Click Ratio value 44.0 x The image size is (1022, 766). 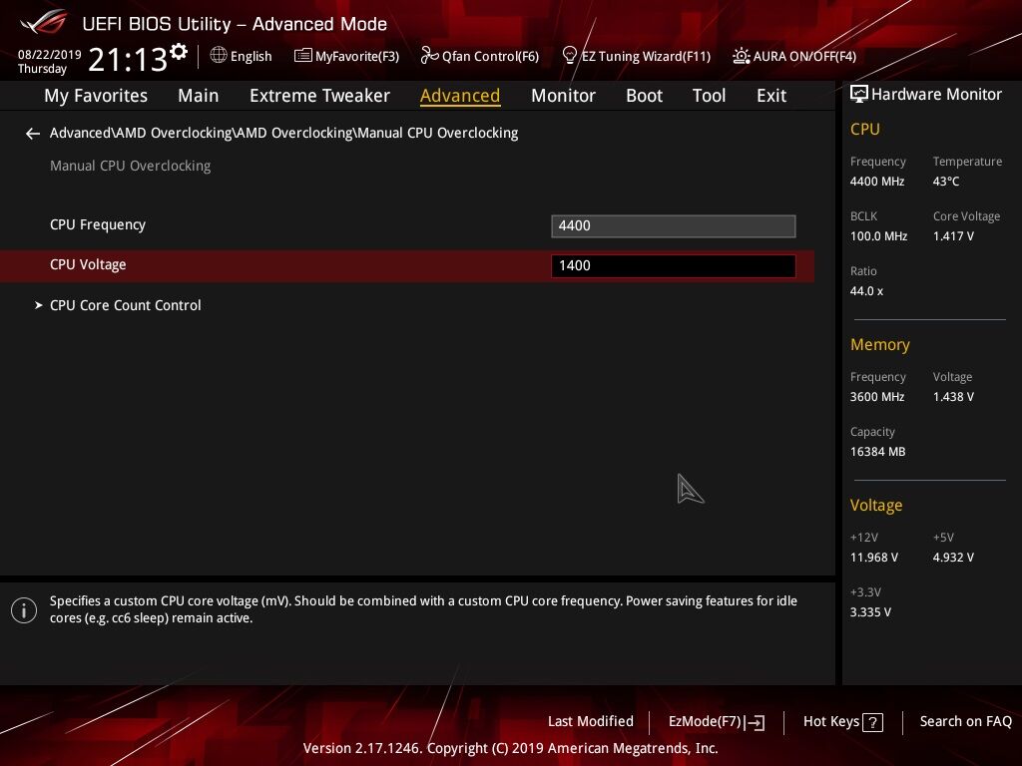click(866, 291)
